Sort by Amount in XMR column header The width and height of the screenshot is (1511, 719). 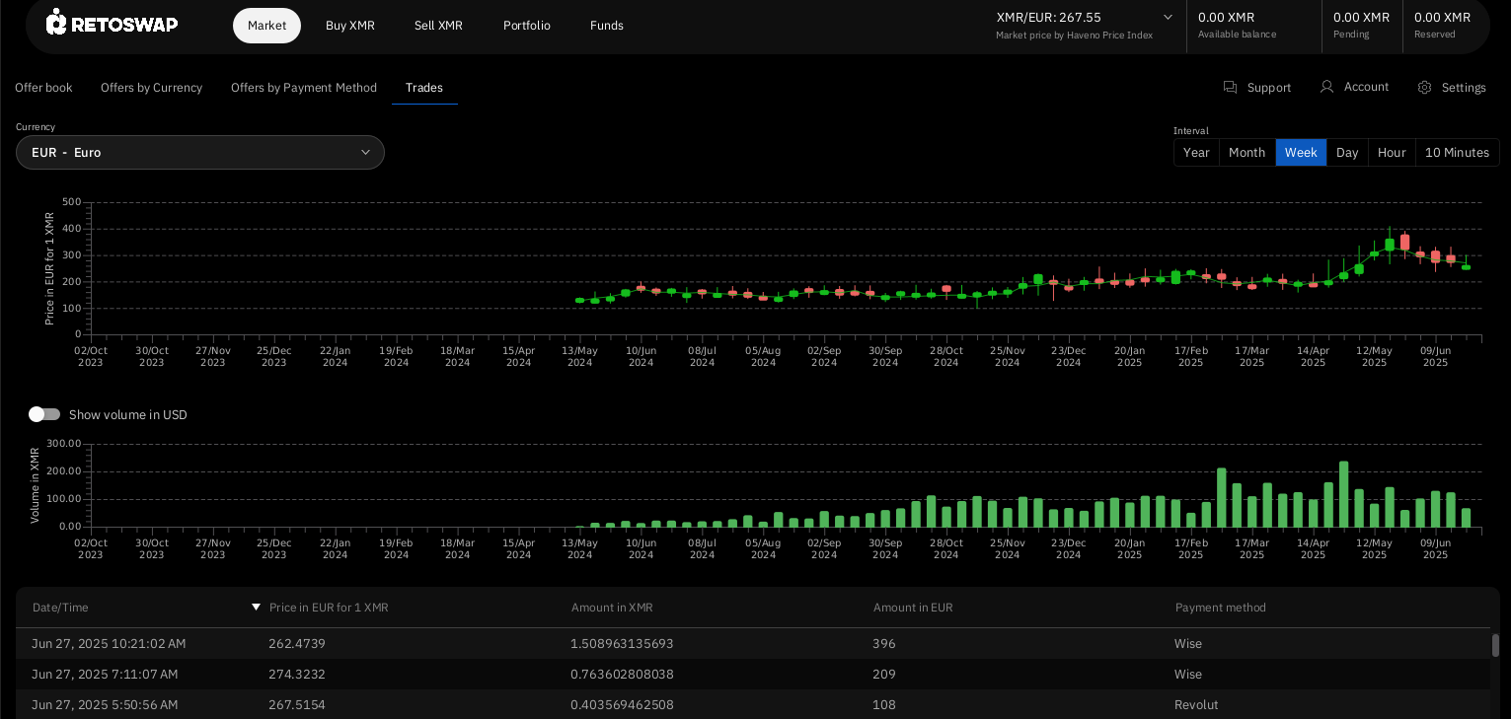(x=612, y=608)
